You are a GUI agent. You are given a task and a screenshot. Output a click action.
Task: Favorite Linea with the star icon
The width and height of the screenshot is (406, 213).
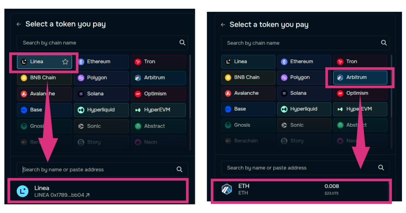point(65,62)
